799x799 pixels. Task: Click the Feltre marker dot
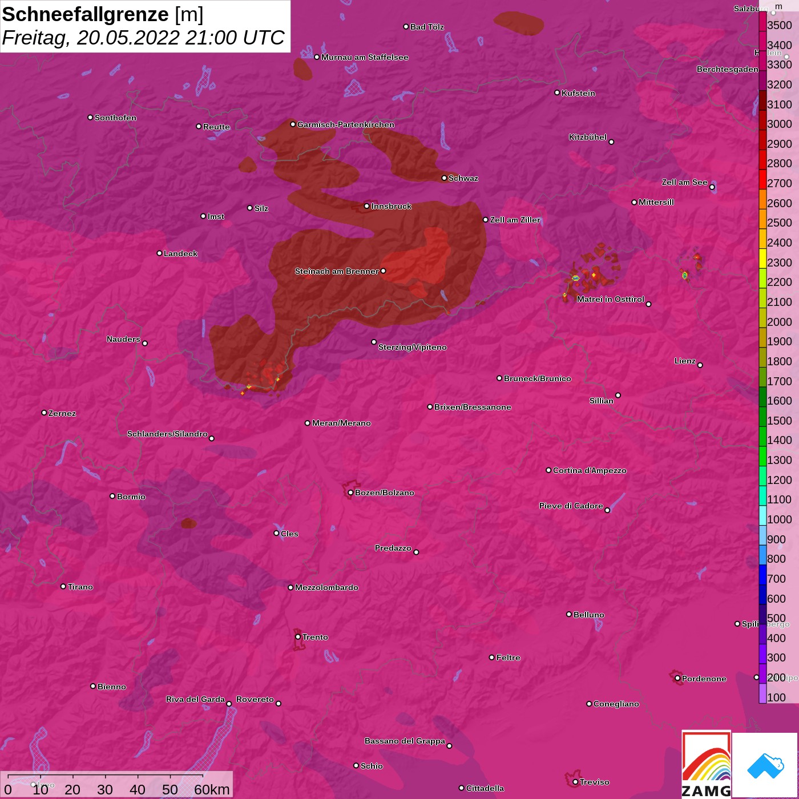click(491, 657)
